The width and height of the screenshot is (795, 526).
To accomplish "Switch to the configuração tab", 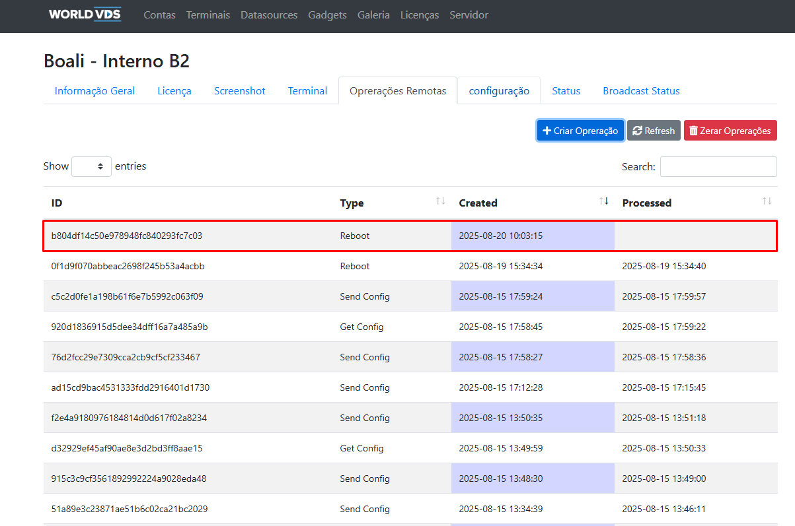I will (499, 90).
